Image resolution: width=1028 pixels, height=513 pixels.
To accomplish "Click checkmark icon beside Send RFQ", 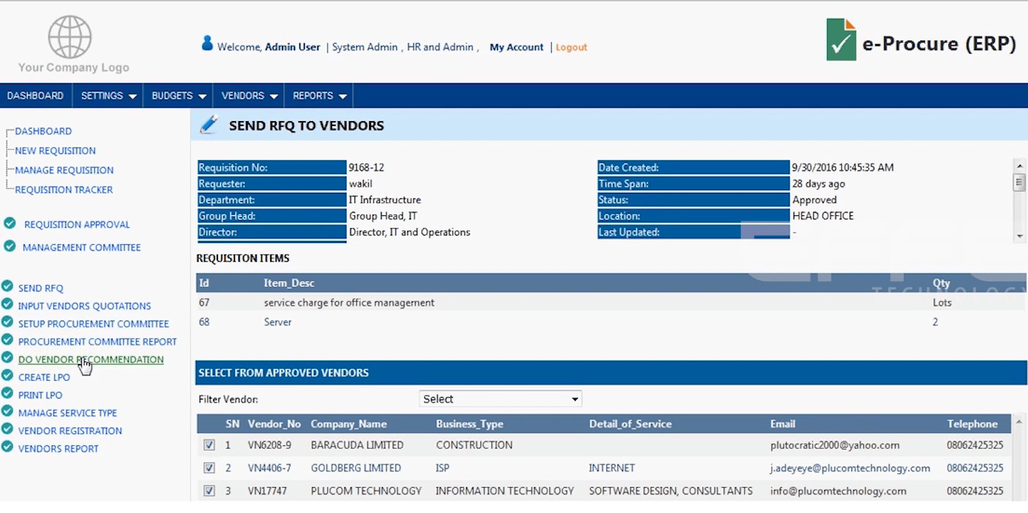I will coord(7,287).
